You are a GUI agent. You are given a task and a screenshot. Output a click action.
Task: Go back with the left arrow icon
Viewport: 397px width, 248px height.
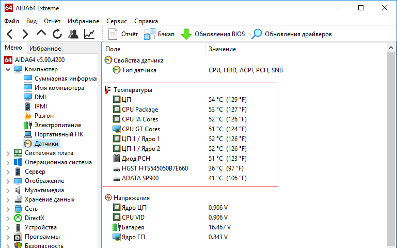tap(10, 34)
